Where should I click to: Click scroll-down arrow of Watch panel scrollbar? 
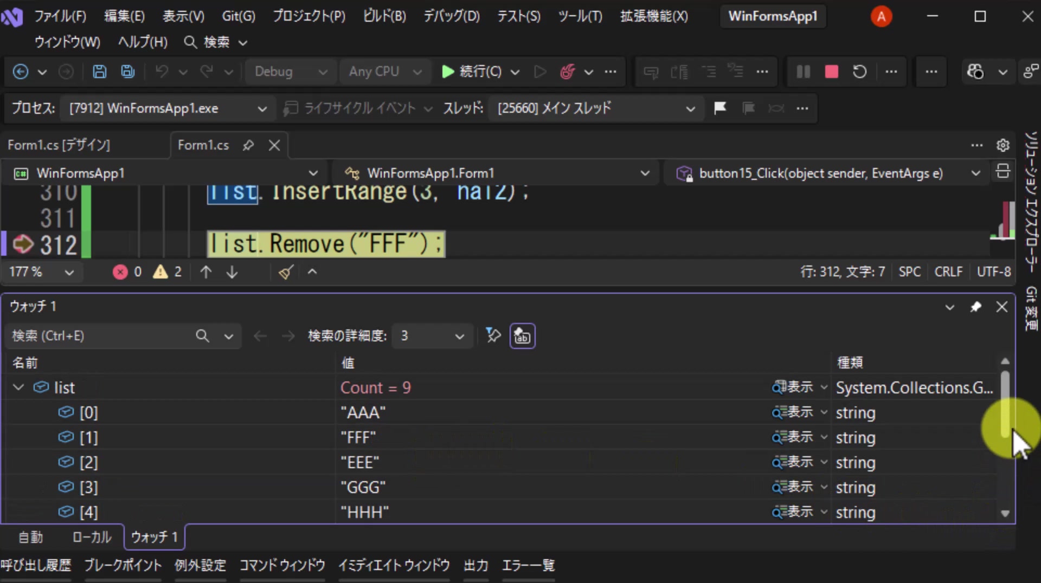[1005, 513]
